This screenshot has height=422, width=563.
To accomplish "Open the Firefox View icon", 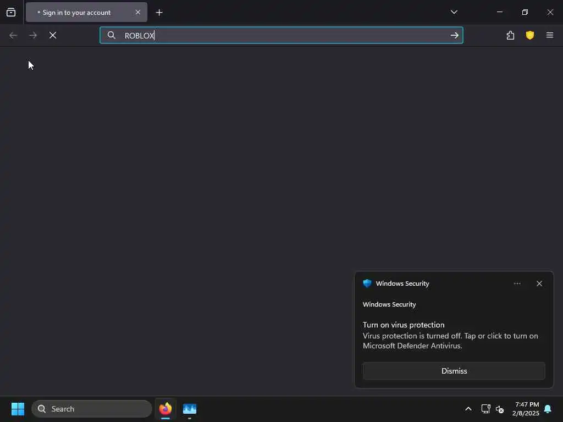I will [x=11, y=12].
